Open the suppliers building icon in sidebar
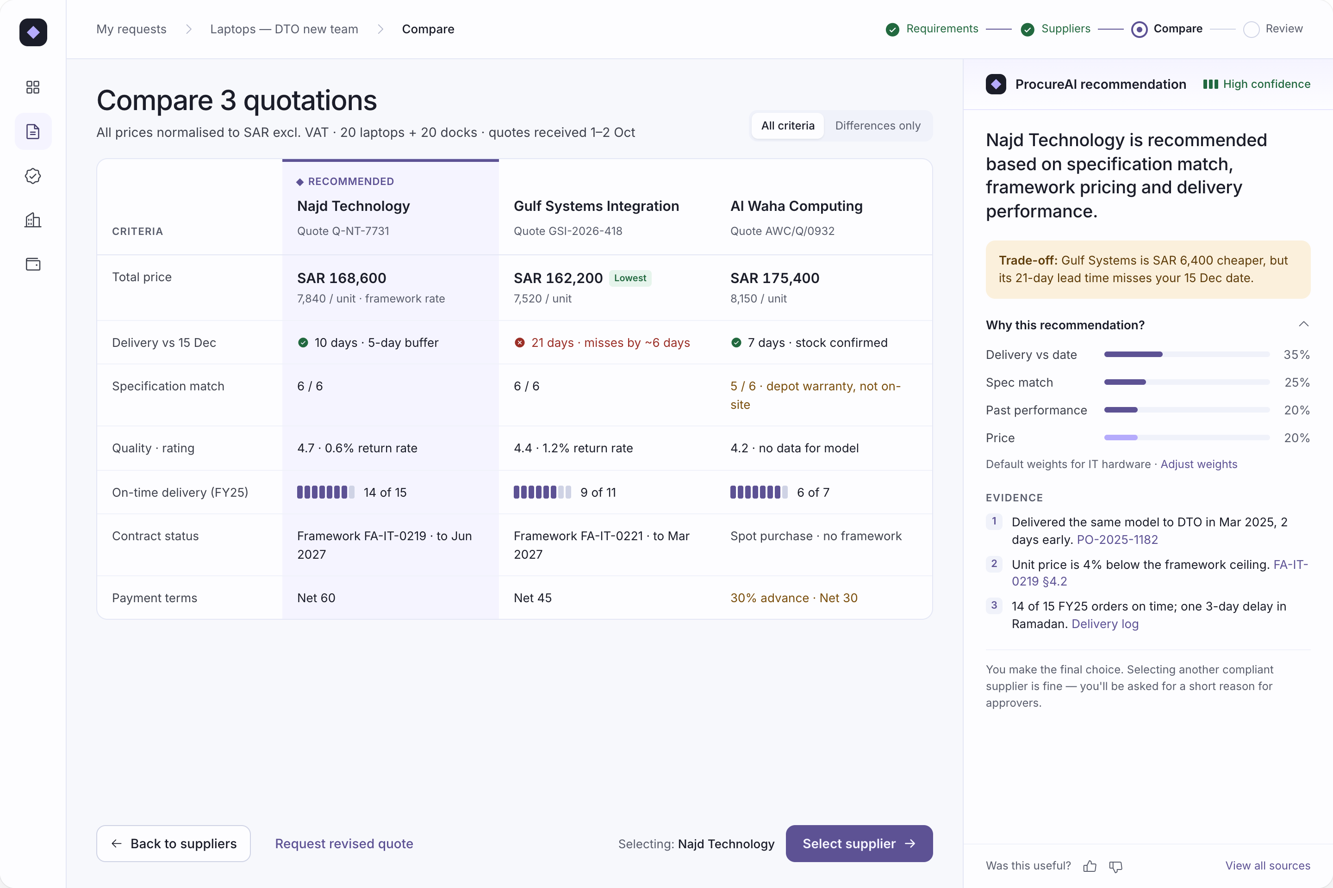Screen dimensions: 1333x888 pos(33,220)
